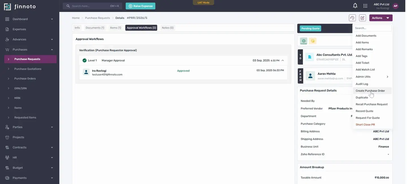The width and height of the screenshot is (407, 184).
Task: Click the Parties sidebar icon
Action: [7, 127]
